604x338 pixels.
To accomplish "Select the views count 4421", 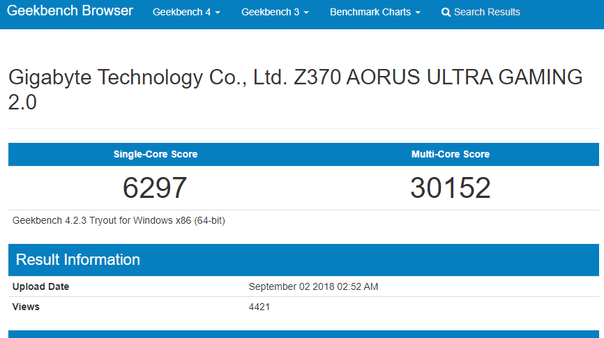I will [x=259, y=307].
